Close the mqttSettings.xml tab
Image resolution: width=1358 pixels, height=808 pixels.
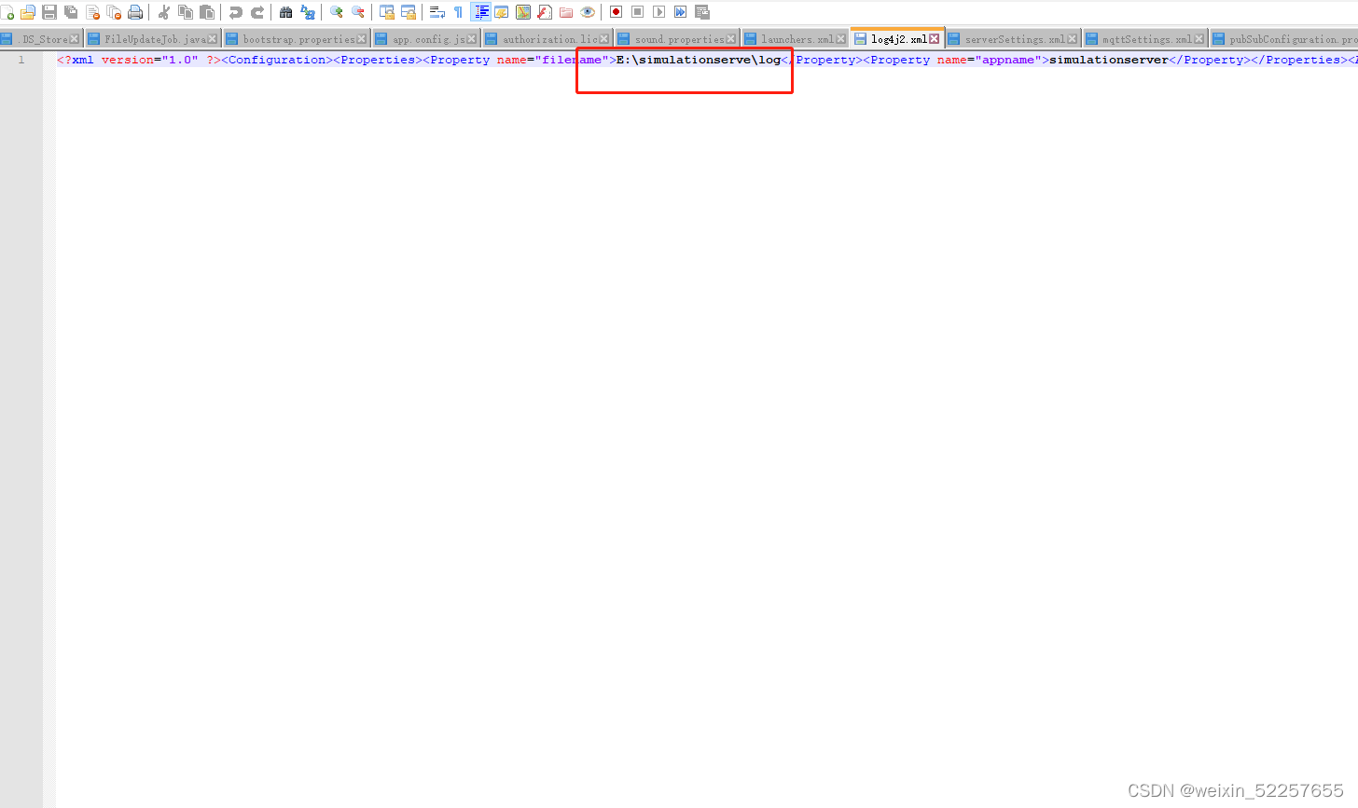point(1199,39)
